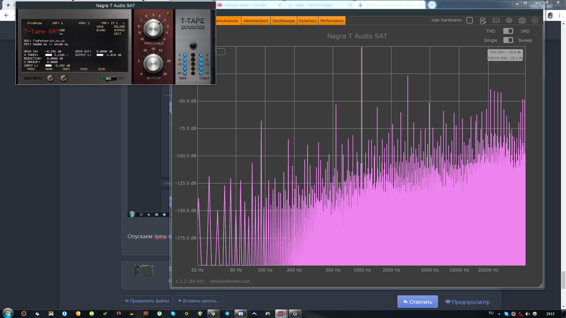
Task: Switch to the Hammerstein tab
Action: coord(256,21)
